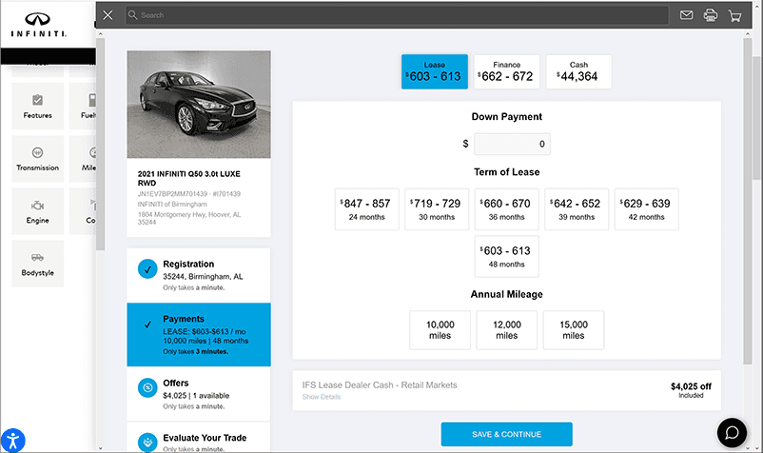Click SAVE & CONTINUE button
Screen dimensions: 763x453
click(x=506, y=434)
